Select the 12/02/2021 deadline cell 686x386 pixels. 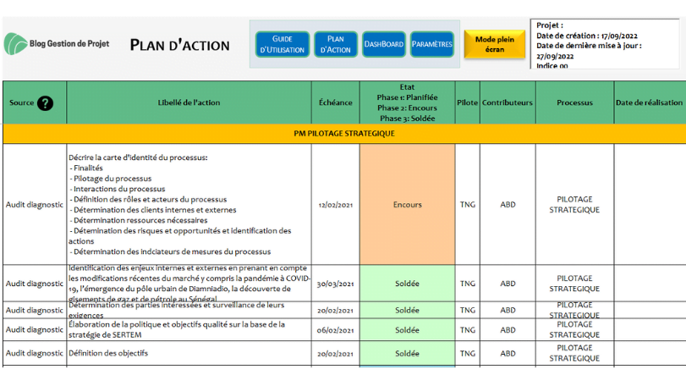click(336, 204)
